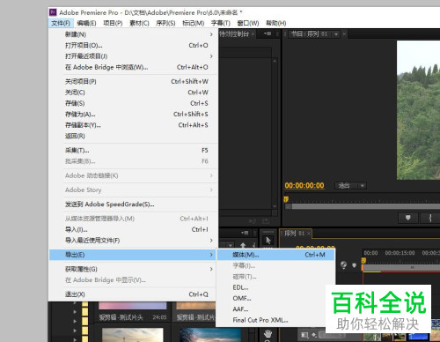The height and width of the screenshot is (342, 440).
Task: Click program monitor timecode 00:00:00:00
Action: pos(304,185)
